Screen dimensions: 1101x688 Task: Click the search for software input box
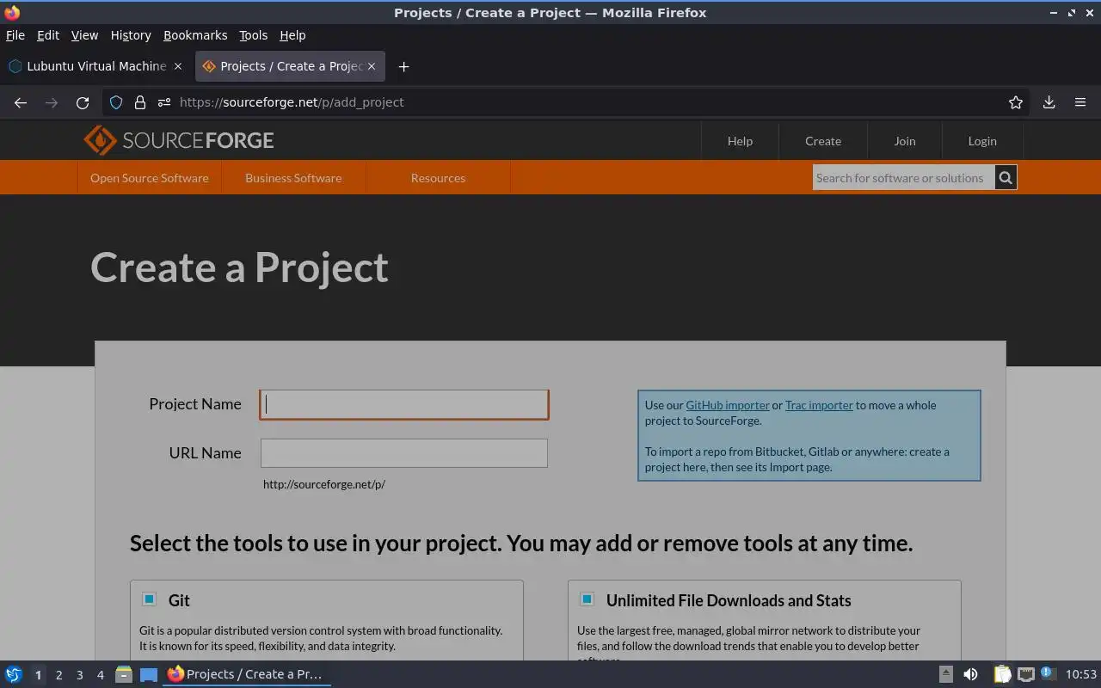pos(903,177)
